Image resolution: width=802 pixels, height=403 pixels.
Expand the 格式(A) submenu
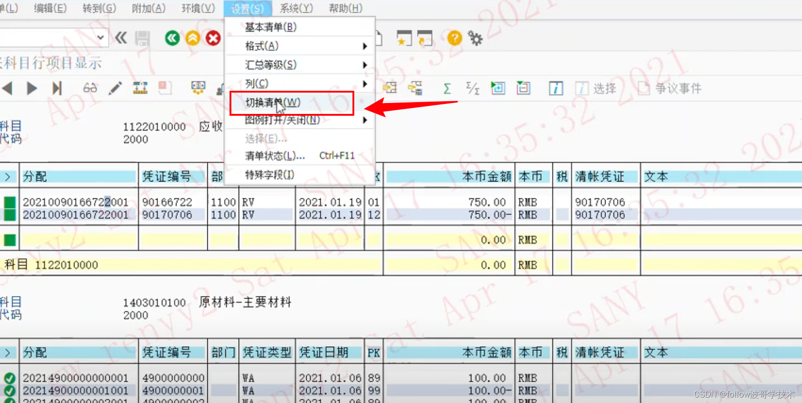pyautogui.click(x=300, y=46)
